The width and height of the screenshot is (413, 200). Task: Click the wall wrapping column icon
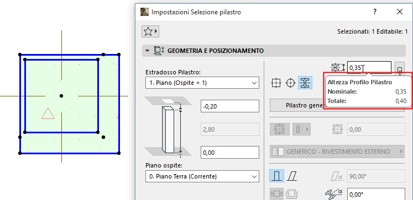pyautogui.click(x=291, y=194)
